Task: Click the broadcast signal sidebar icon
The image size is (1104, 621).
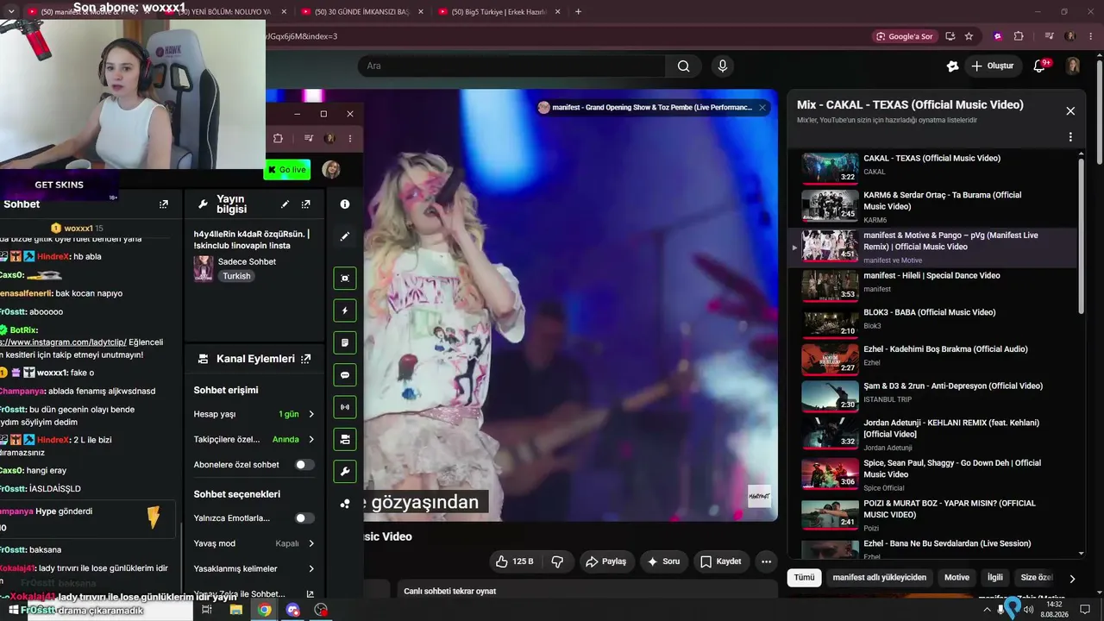Action: [345, 407]
